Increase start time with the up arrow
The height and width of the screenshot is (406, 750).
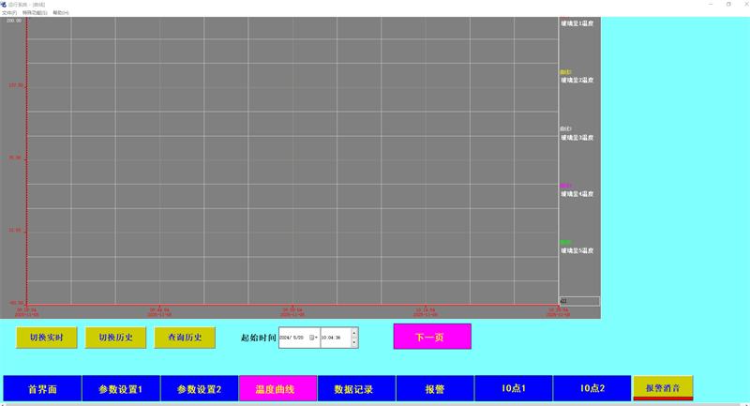click(353, 333)
